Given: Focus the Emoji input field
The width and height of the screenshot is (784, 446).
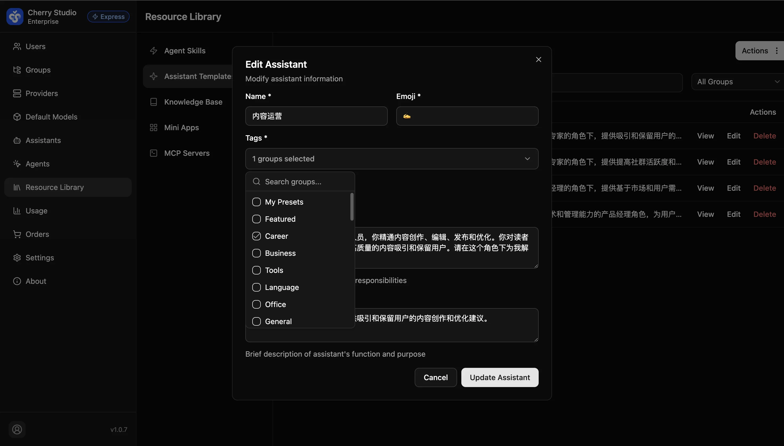Looking at the screenshot, I should click(467, 116).
